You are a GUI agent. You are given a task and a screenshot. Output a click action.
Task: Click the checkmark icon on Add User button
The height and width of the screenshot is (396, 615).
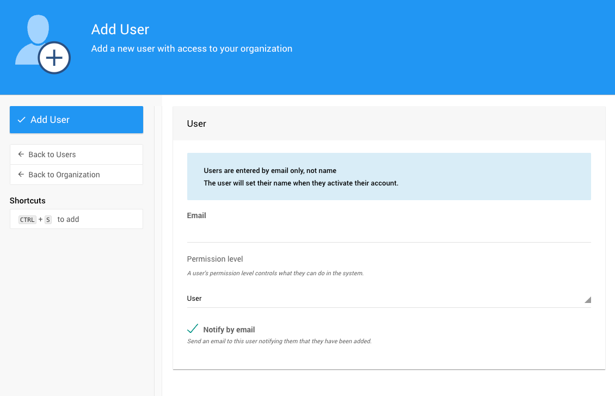[x=22, y=120]
